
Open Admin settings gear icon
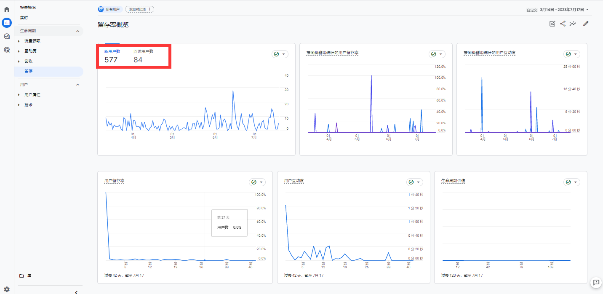7,289
